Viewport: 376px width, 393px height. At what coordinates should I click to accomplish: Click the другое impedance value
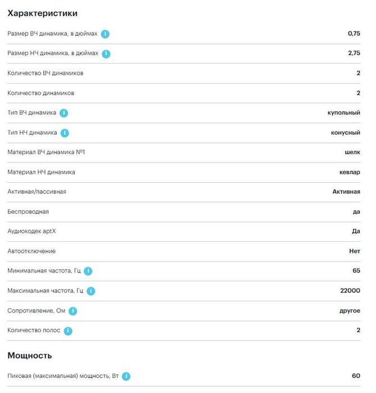click(x=350, y=310)
